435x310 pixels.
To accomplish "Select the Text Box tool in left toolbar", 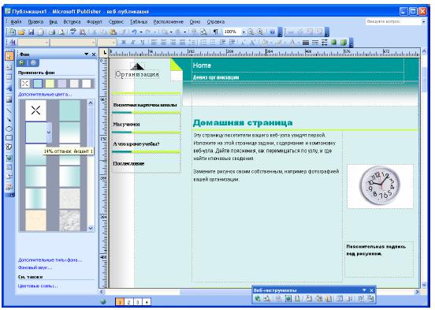I will [9, 67].
